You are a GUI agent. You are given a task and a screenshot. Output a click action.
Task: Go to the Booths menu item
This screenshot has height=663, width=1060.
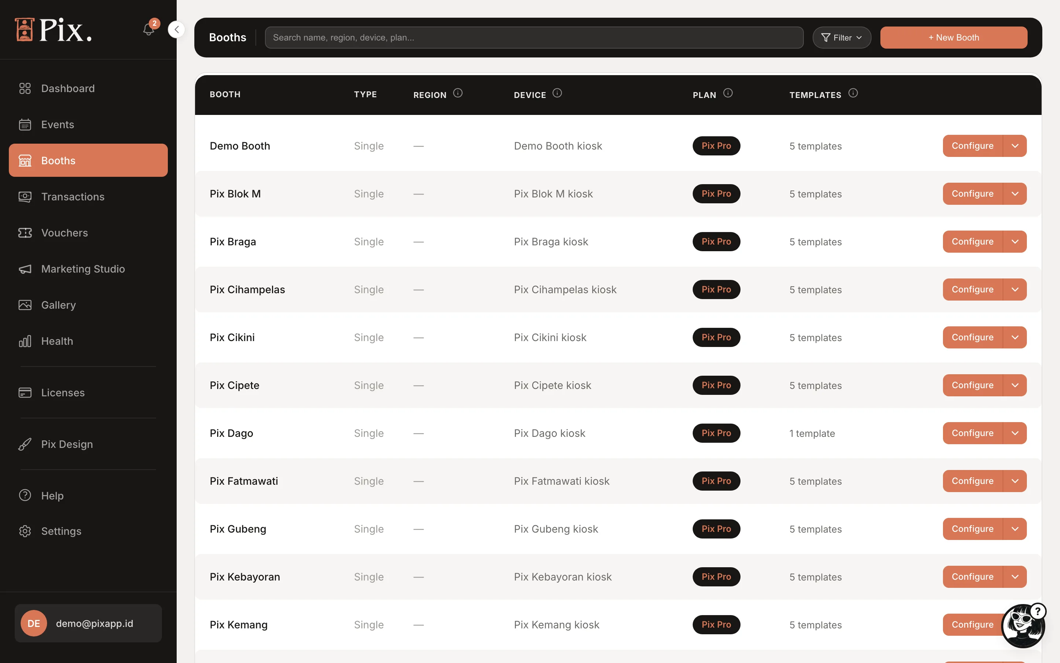click(88, 161)
